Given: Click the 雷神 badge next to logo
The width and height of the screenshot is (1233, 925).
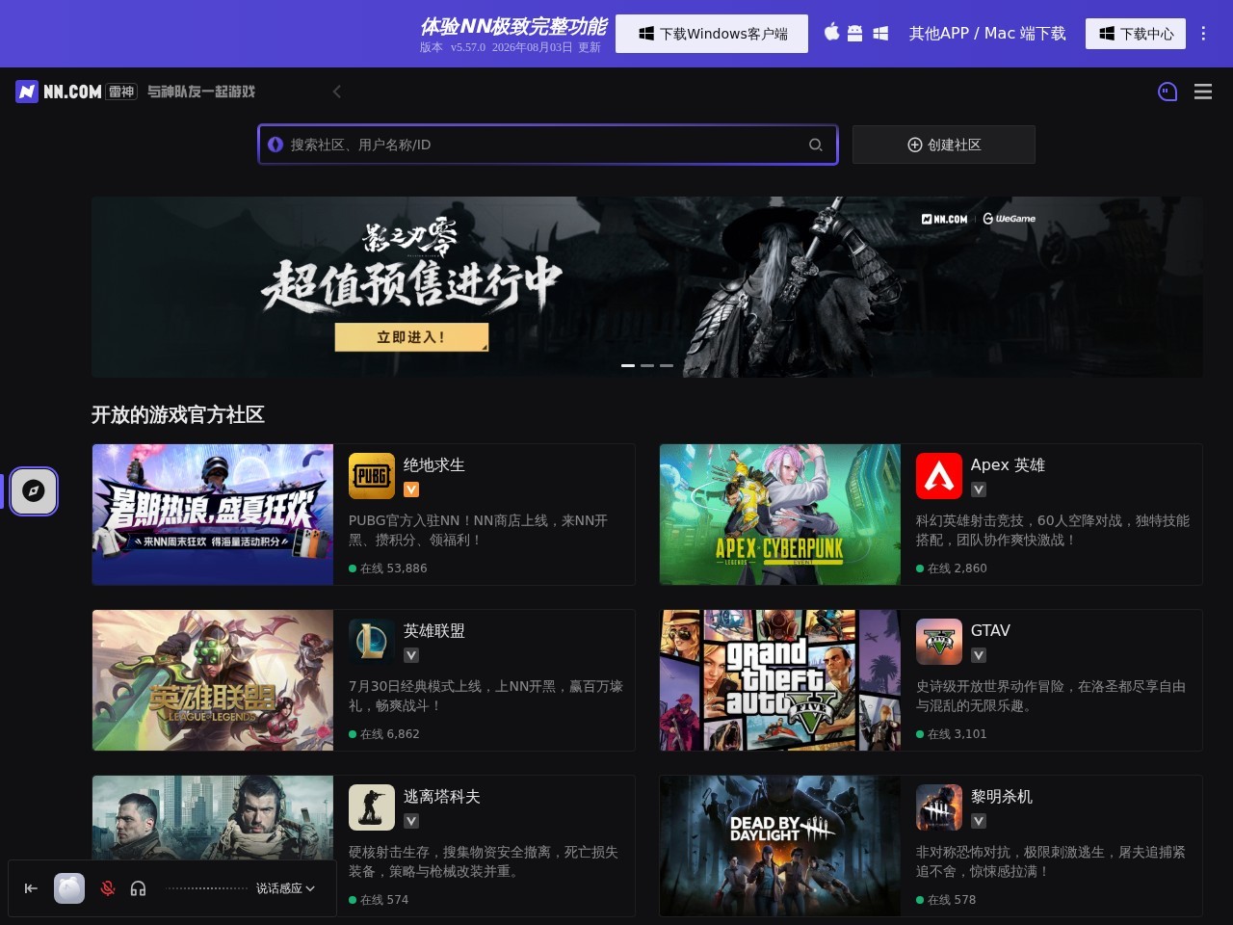Looking at the screenshot, I should [121, 92].
